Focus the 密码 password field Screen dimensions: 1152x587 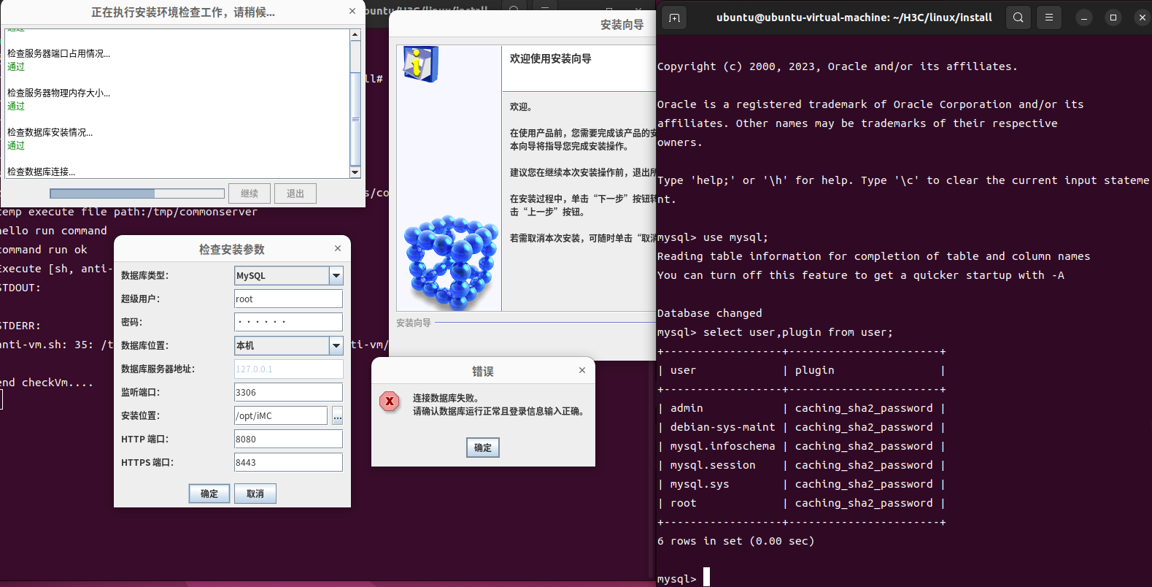(288, 322)
